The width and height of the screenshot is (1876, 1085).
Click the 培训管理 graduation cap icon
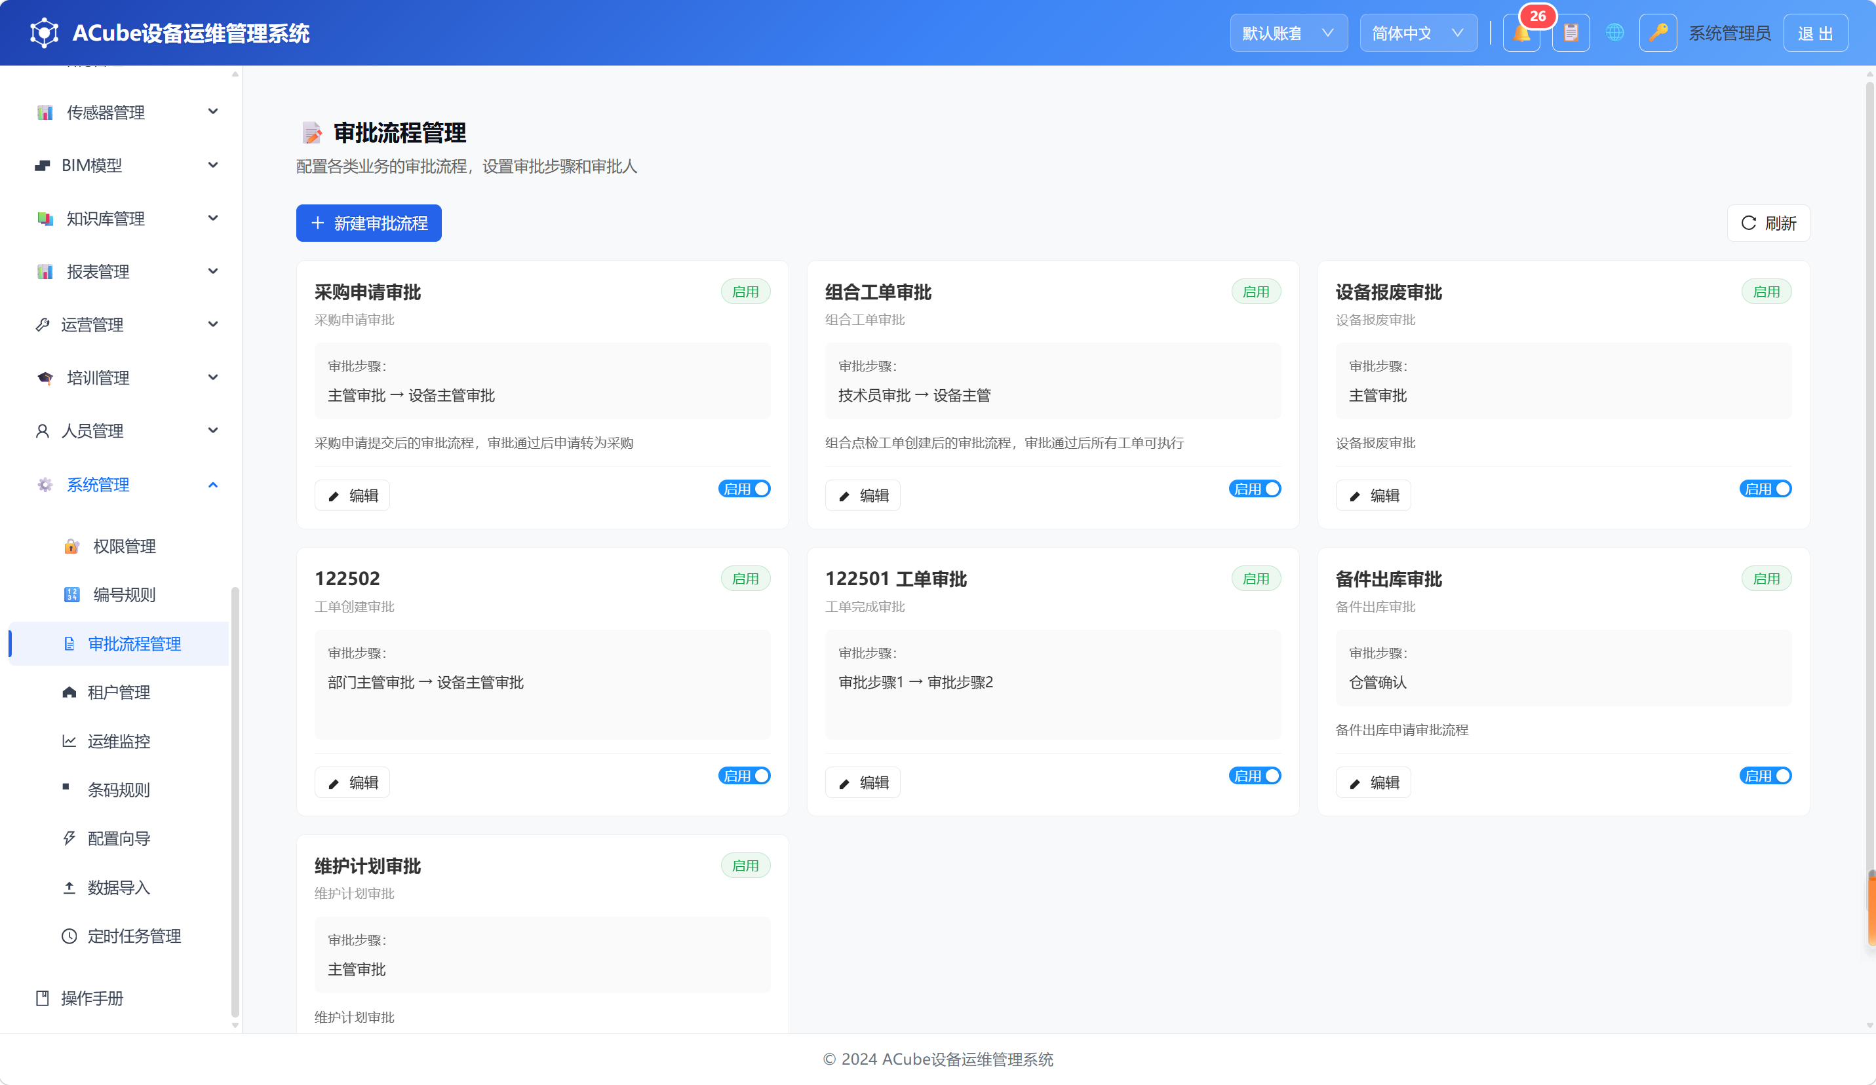pos(45,378)
